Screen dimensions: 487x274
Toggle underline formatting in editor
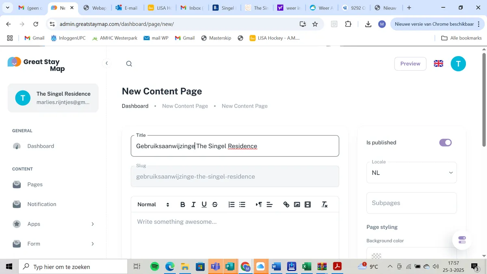click(204, 205)
